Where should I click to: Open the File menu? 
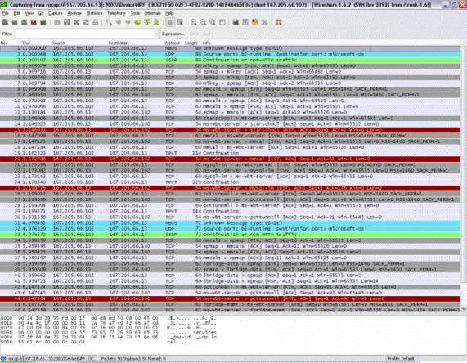pyautogui.click(x=6, y=13)
